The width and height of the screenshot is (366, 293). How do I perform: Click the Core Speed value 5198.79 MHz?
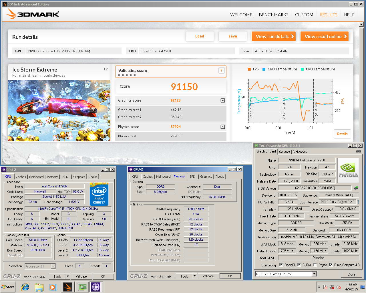point(38,240)
